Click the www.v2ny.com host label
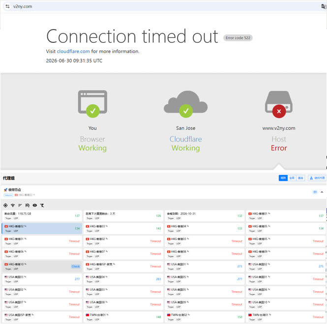Screen dimensions: 327x324 click(x=279, y=128)
